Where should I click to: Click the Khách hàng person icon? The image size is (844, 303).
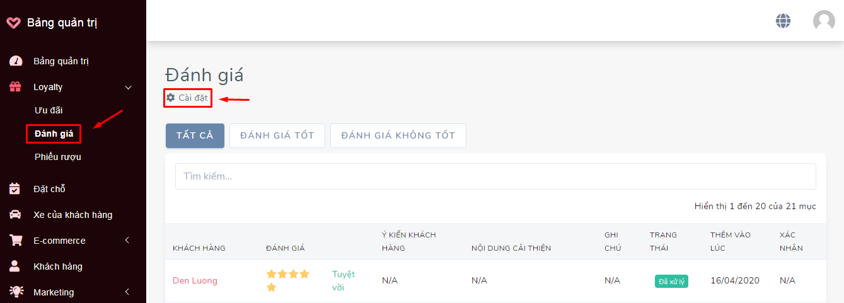pyautogui.click(x=15, y=266)
